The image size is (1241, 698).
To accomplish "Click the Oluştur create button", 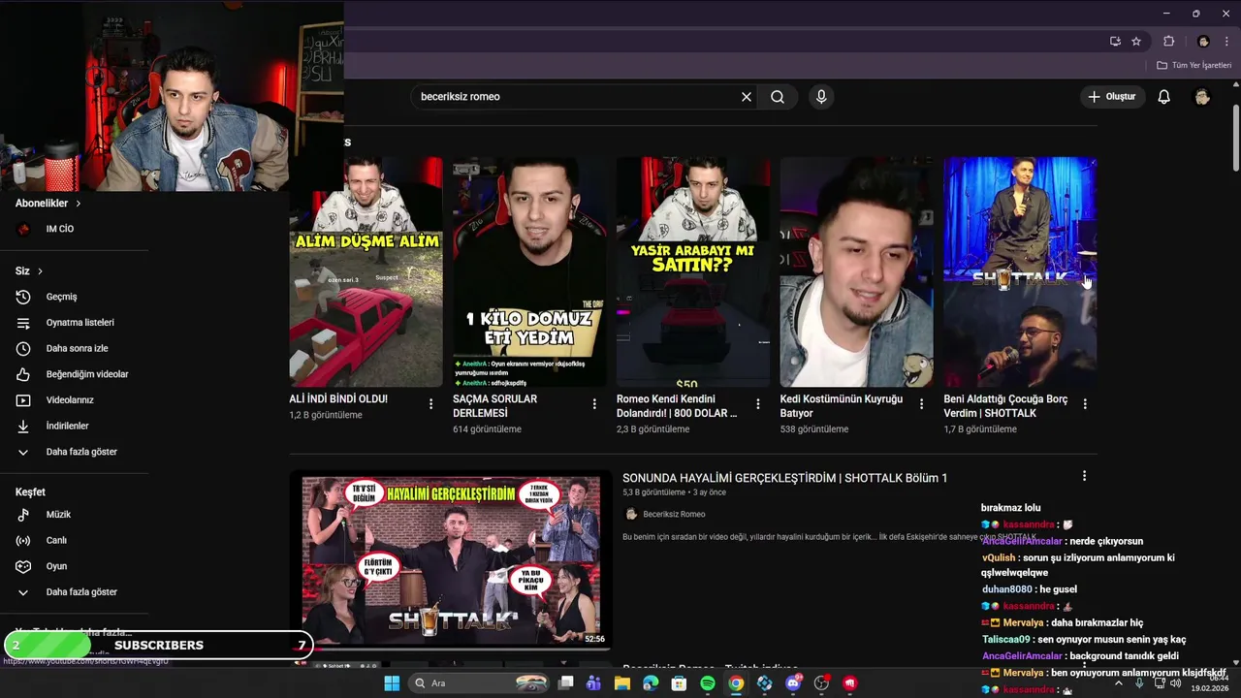I will [1112, 97].
